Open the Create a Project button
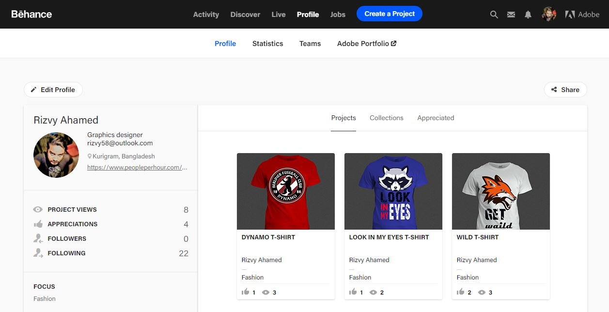 pos(389,14)
